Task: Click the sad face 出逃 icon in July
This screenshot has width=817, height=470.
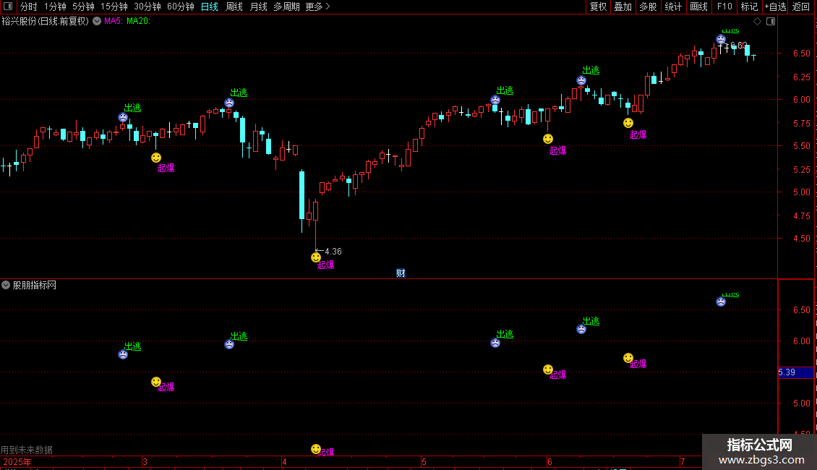Action: tap(721, 39)
